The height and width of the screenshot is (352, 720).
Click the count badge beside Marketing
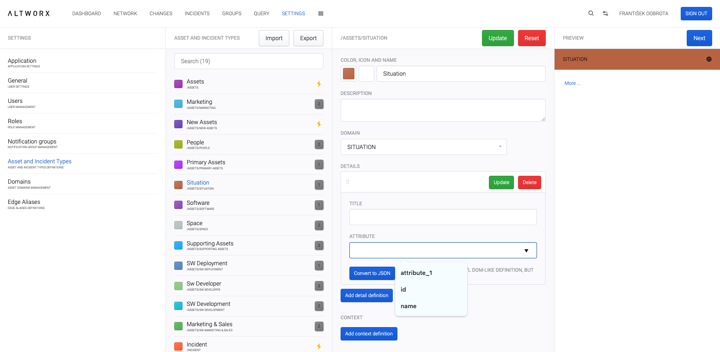pos(318,104)
